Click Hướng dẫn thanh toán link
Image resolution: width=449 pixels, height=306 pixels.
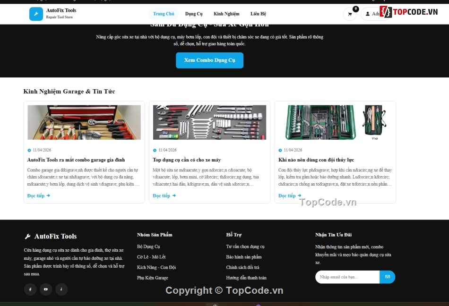246,278
